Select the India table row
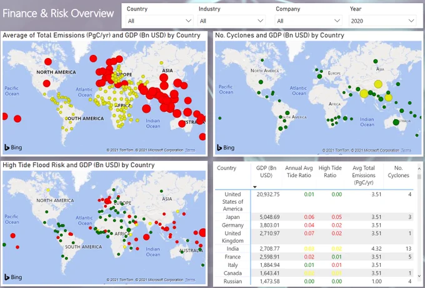 (314, 249)
